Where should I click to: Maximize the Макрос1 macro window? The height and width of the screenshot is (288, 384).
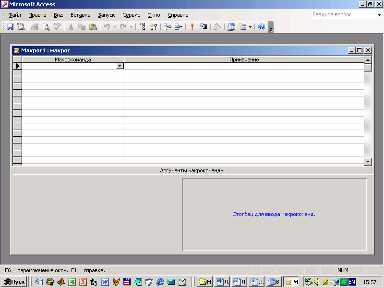pyautogui.click(x=359, y=50)
